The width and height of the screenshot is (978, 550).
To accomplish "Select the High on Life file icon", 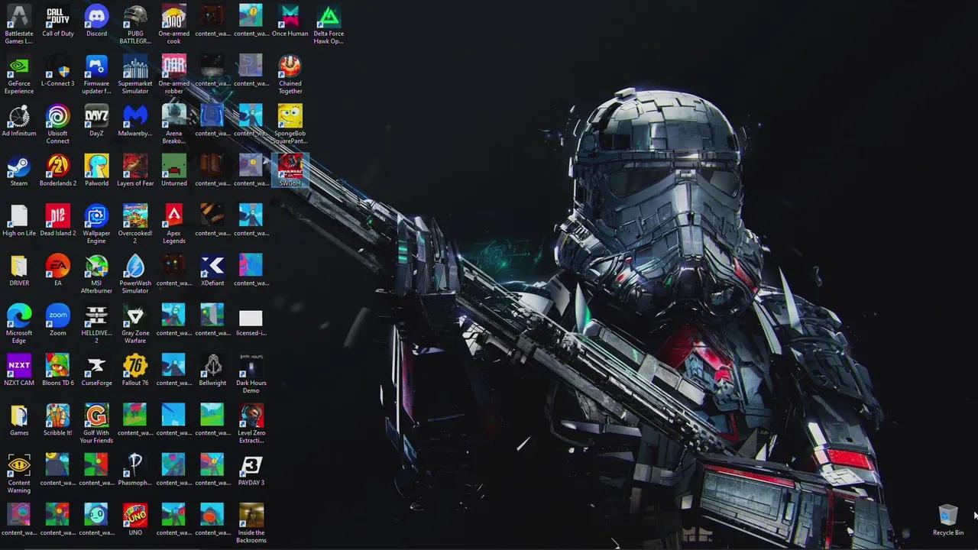I will [19, 220].
